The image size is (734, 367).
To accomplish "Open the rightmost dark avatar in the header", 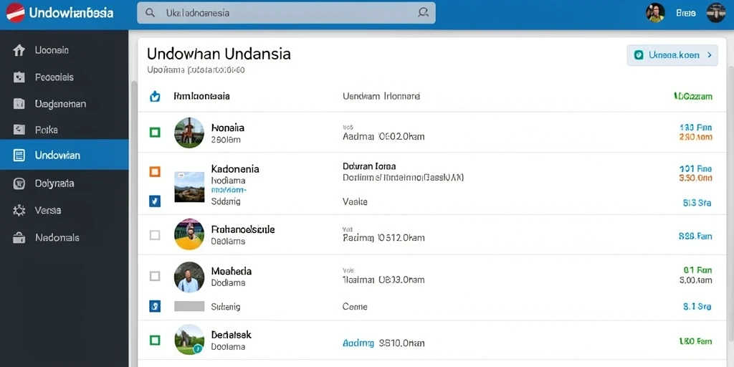I will (716, 13).
